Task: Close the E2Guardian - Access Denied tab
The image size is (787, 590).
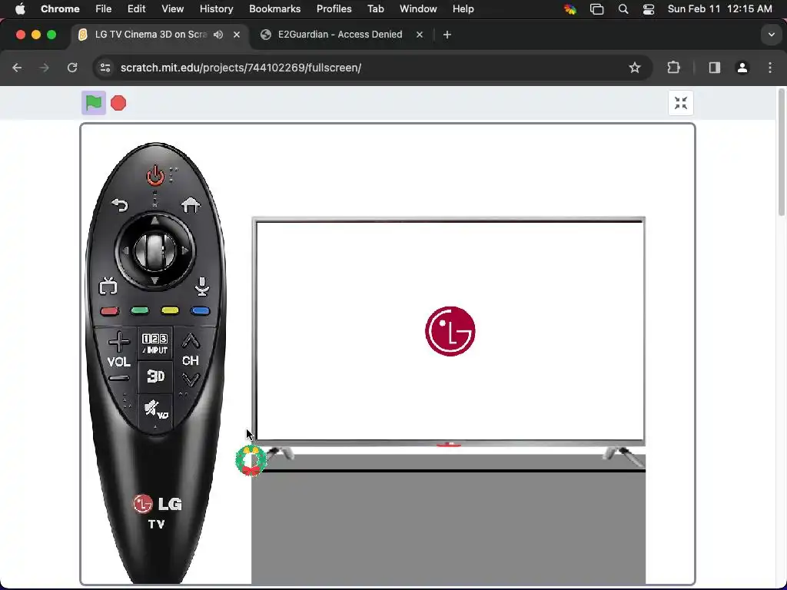Action: coord(420,35)
